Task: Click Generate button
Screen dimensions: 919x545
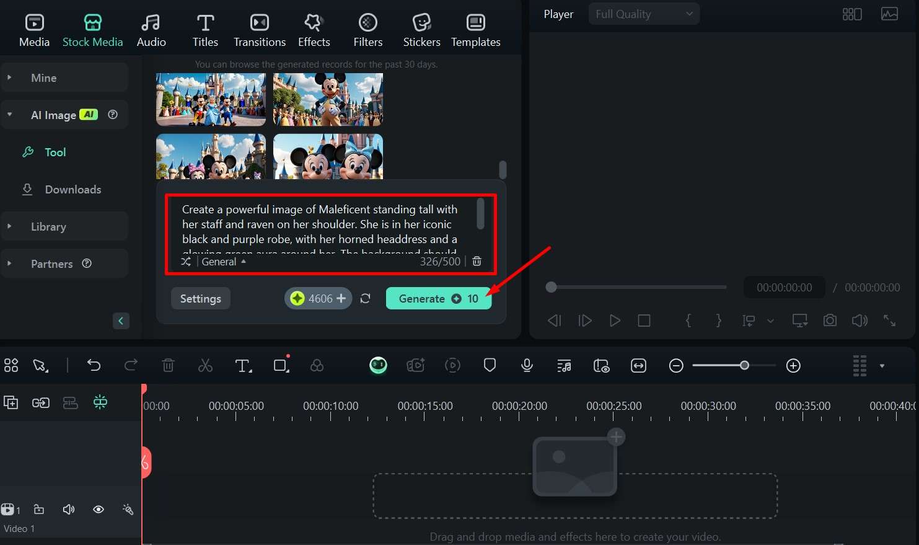Action: coord(439,298)
